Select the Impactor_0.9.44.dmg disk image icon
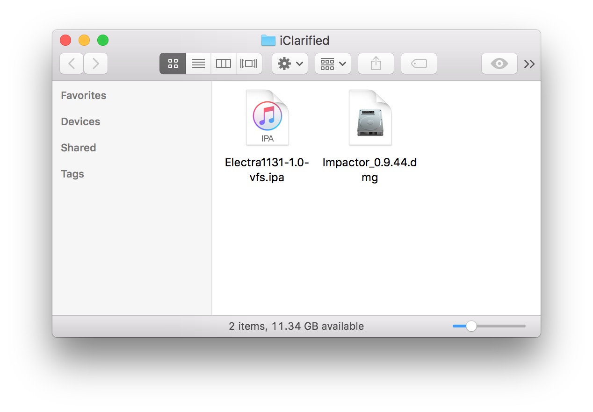This screenshot has height=412, width=593. tap(370, 118)
